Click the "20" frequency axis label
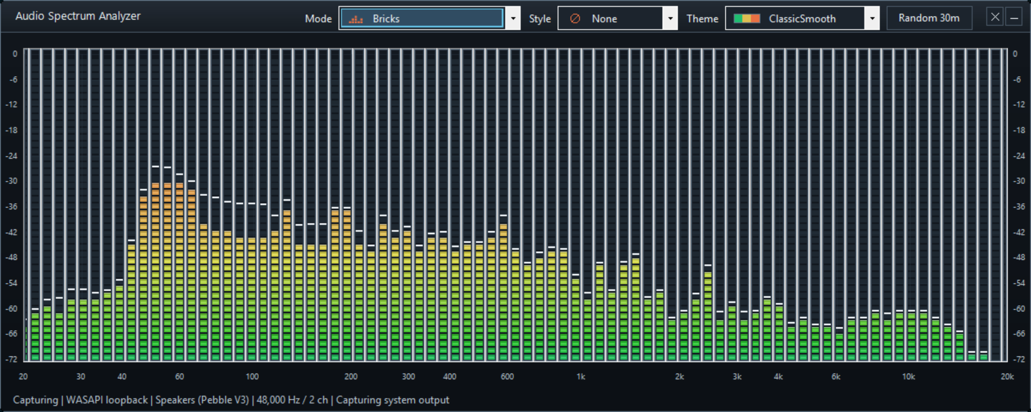The width and height of the screenshot is (1031, 412). tap(23, 377)
